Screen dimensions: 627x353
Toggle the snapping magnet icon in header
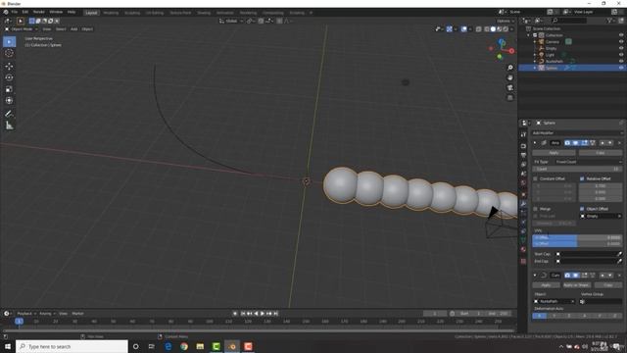[261, 21]
